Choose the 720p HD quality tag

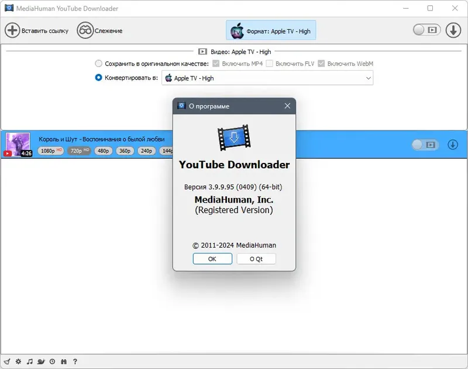coord(80,151)
